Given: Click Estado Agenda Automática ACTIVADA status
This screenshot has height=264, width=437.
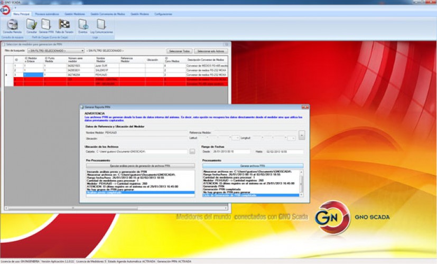Looking at the screenshot, I should [x=131, y=261].
